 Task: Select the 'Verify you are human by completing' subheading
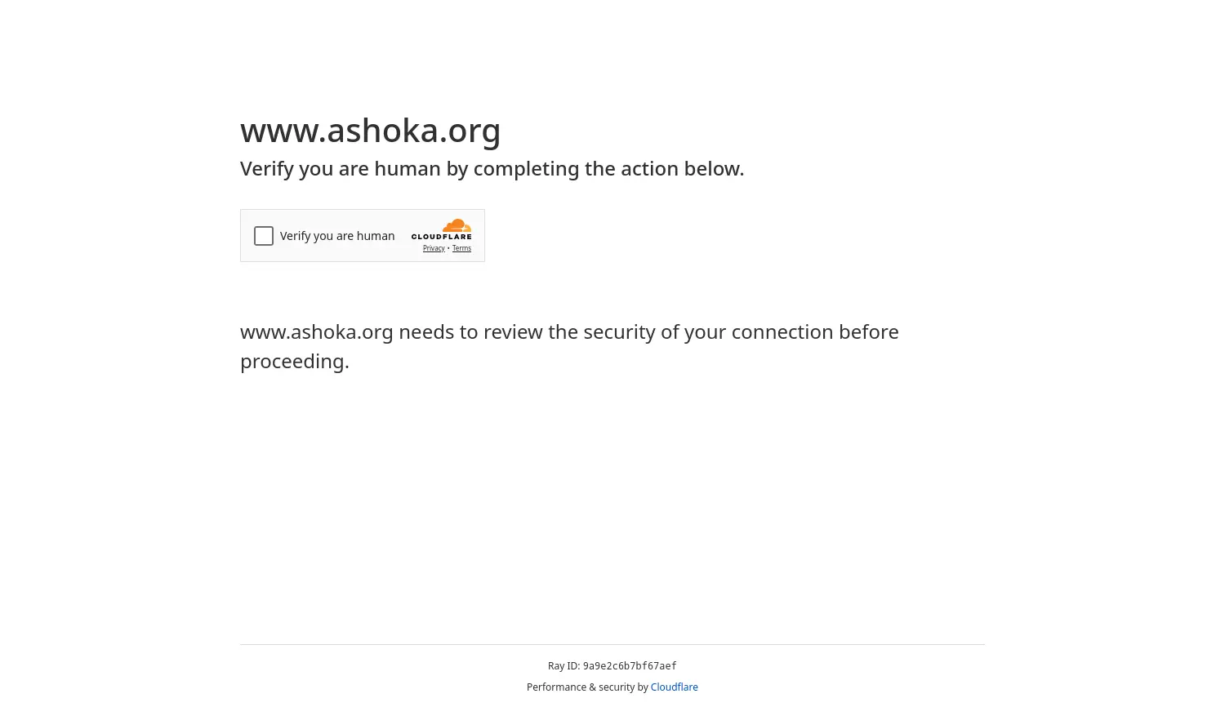(492, 168)
